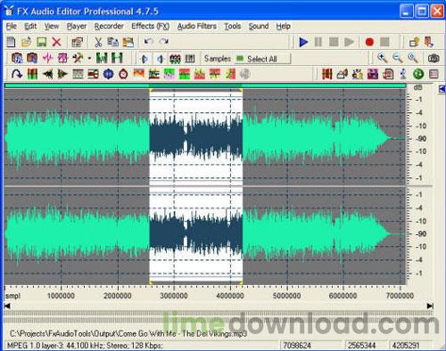The image size is (446, 351).
Task: Click the blue arrow at the far right edge
Action: pos(442,89)
